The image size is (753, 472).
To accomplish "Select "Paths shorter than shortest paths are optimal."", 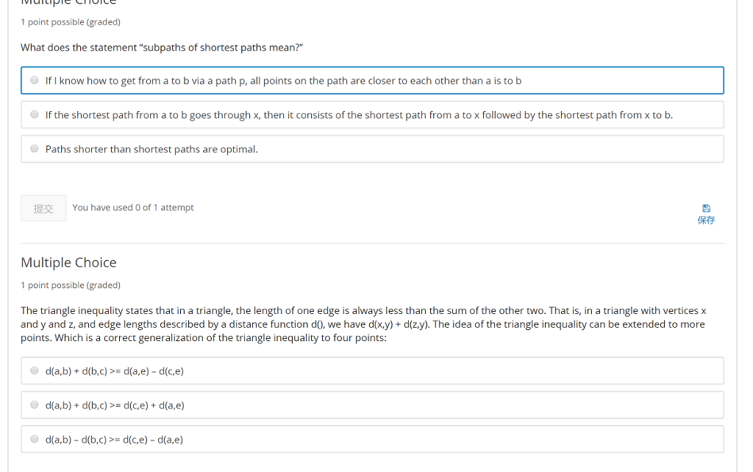I will coord(35,149).
